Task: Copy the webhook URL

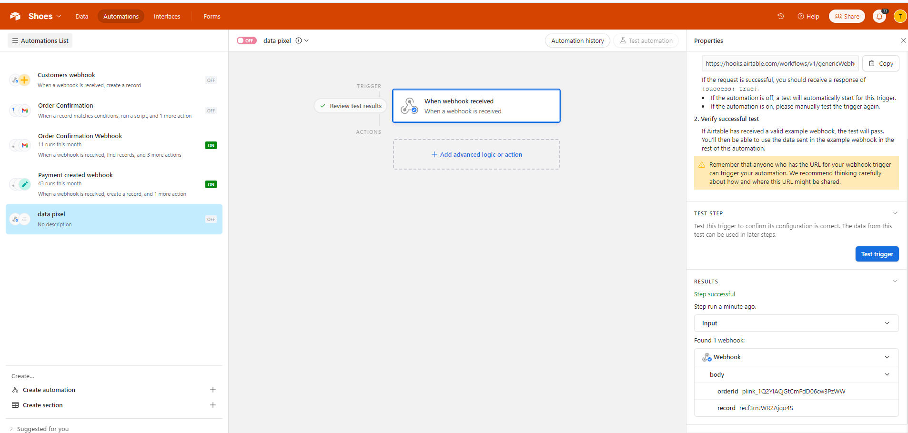Action: tap(881, 63)
